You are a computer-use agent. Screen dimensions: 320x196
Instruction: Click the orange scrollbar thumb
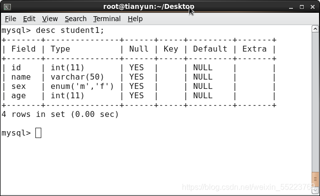tap(315, 179)
